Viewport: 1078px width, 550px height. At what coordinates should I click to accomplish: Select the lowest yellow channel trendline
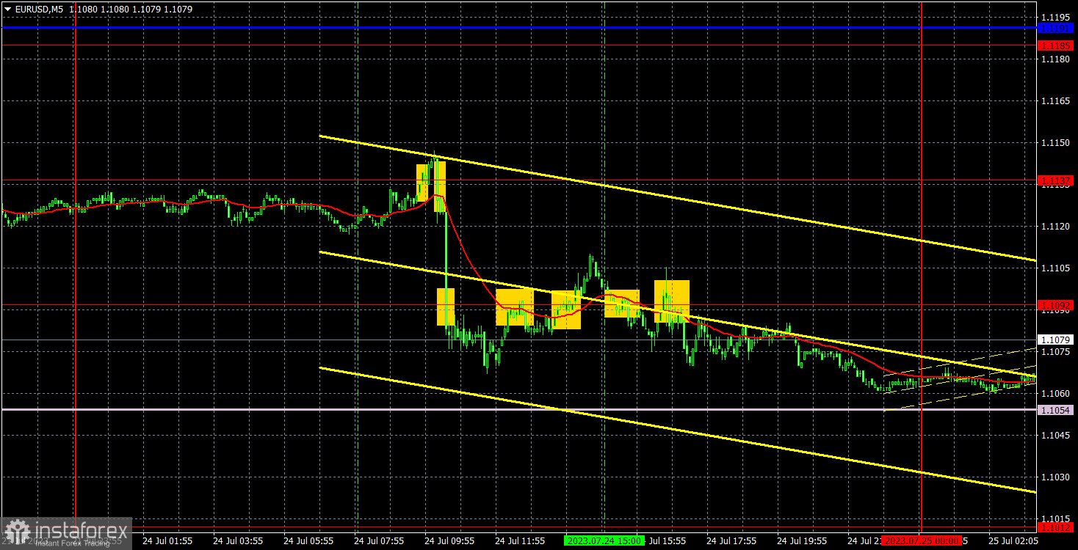677,430
